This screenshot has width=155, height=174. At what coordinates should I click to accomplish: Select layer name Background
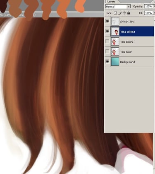tap(127, 62)
